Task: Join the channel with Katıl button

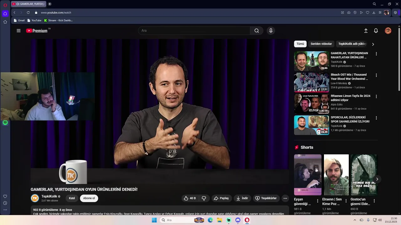Action: 72,198
